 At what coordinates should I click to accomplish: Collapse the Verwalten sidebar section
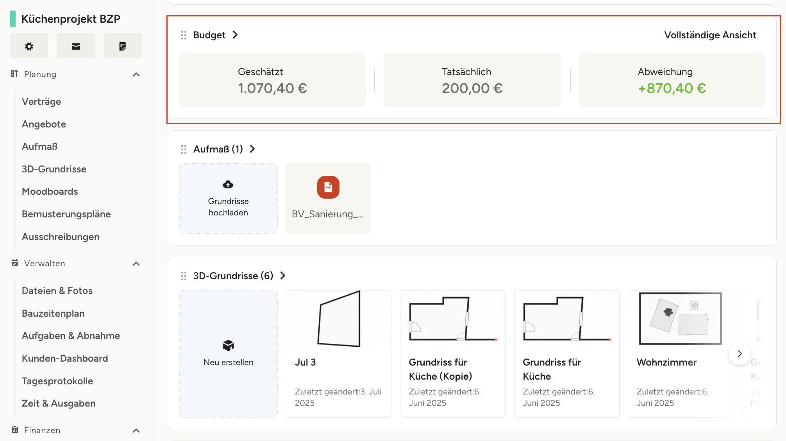click(136, 264)
